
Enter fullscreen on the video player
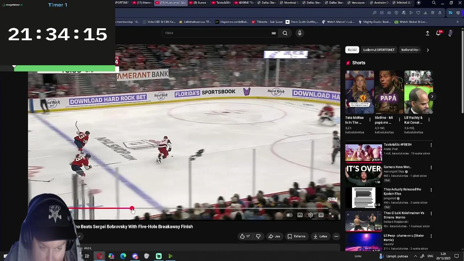tap(331, 215)
